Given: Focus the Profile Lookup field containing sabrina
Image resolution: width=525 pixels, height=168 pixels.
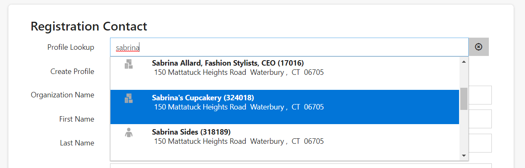Looking at the screenshot, I should pyautogui.click(x=289, y=47).
